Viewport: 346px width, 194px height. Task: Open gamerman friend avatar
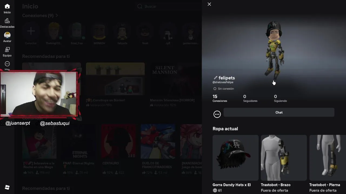[x=191, y=31]
